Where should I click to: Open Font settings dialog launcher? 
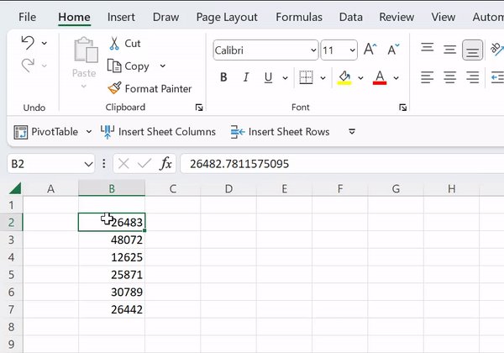click(x=402, y=108)
